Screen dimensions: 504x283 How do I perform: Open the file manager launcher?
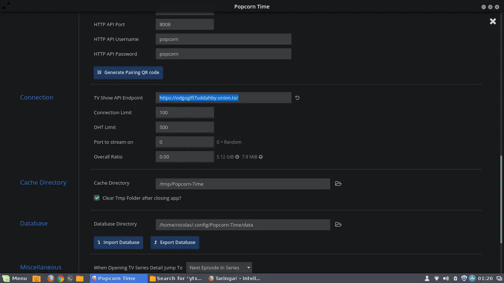coord(80,279)
